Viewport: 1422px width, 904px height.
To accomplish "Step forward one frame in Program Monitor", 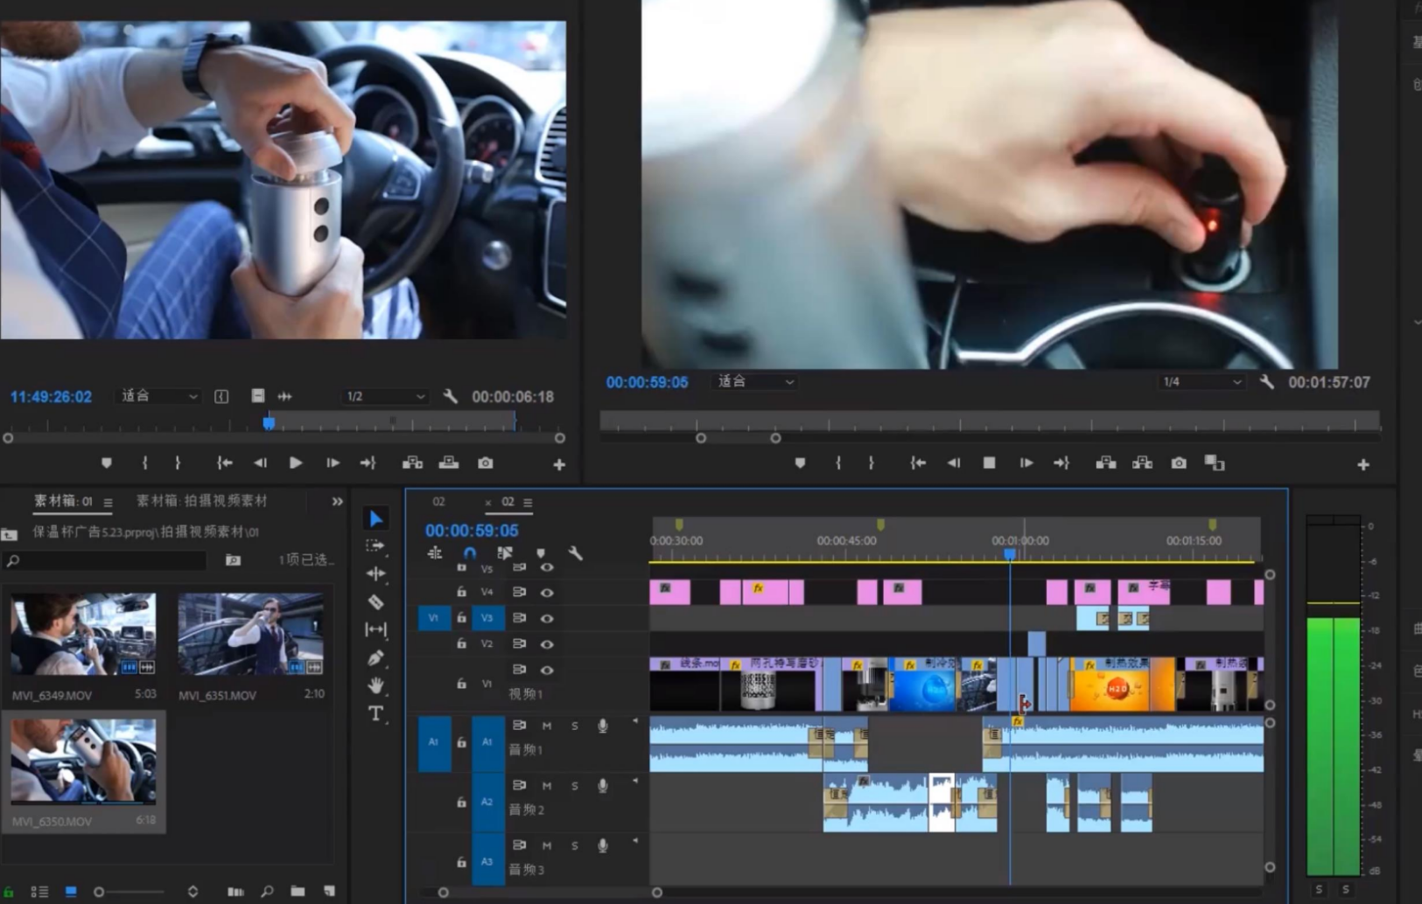I will pos(1026,462).
